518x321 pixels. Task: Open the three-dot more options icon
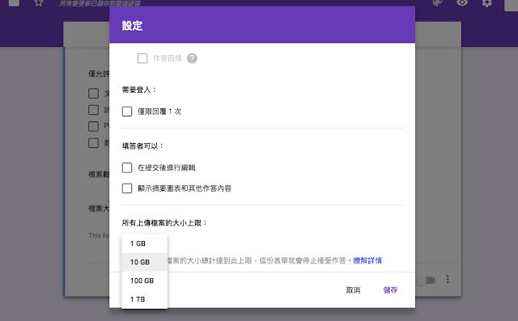(448, 280)
